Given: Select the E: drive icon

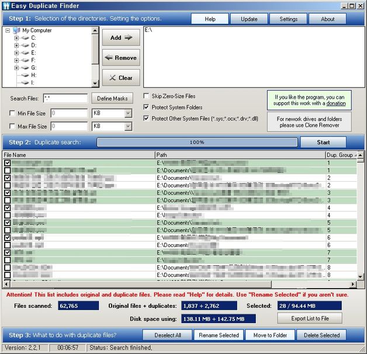Looking at the screenshot, I should point(25,53).
